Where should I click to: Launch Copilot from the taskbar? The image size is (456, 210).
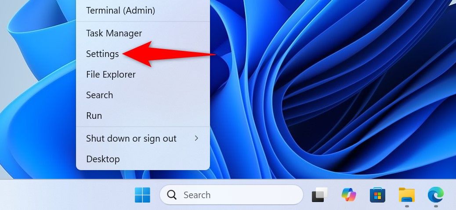(349, 195)
